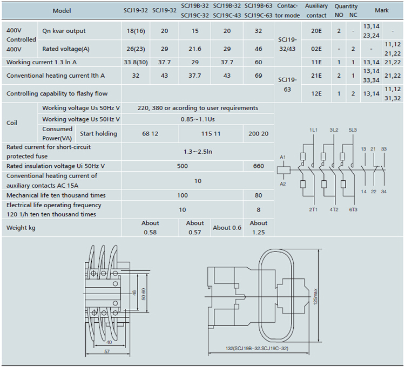
Task: Select the 1.3~2.5In fuse current value
Action: pos(198,152)
